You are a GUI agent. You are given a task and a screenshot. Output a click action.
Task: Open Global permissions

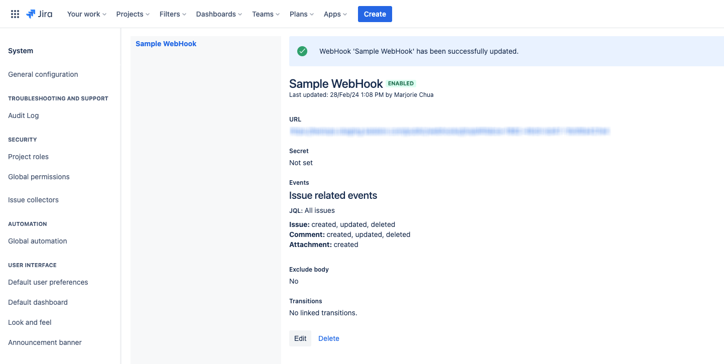(x=39, y=177)
